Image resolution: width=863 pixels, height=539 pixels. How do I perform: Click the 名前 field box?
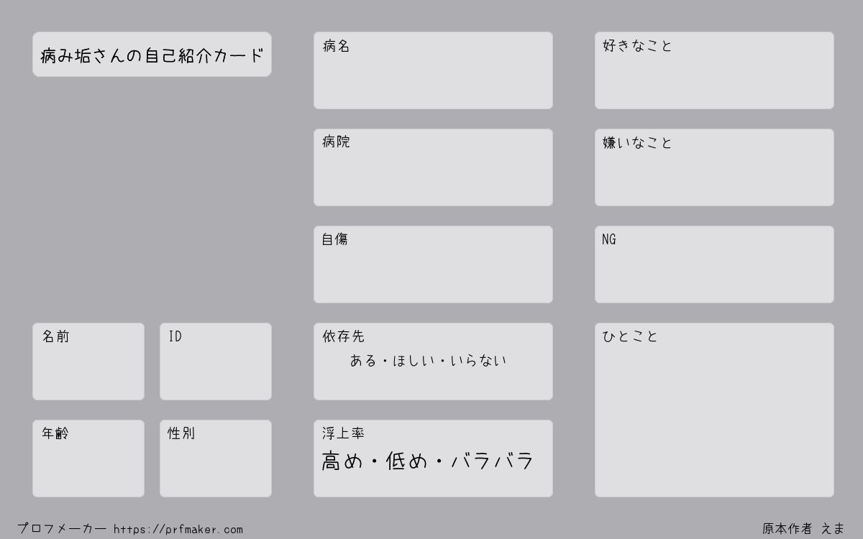tap(88, 361)
